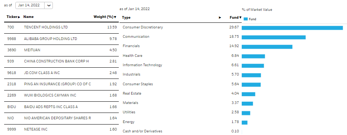Click the Communication sector bar
The width and height of the screenshot is (347, 135).
pos(274,37)
